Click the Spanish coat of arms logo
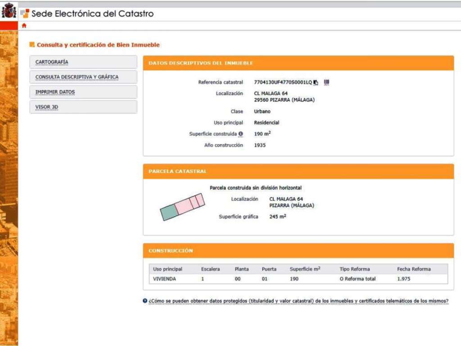This screenshot has height=346, width=461. tap(9, 11)
